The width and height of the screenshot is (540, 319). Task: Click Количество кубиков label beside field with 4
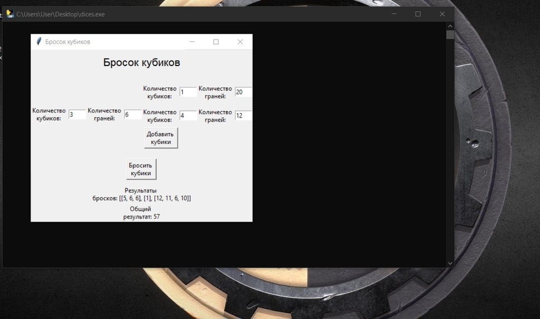(x=160, y=115)
